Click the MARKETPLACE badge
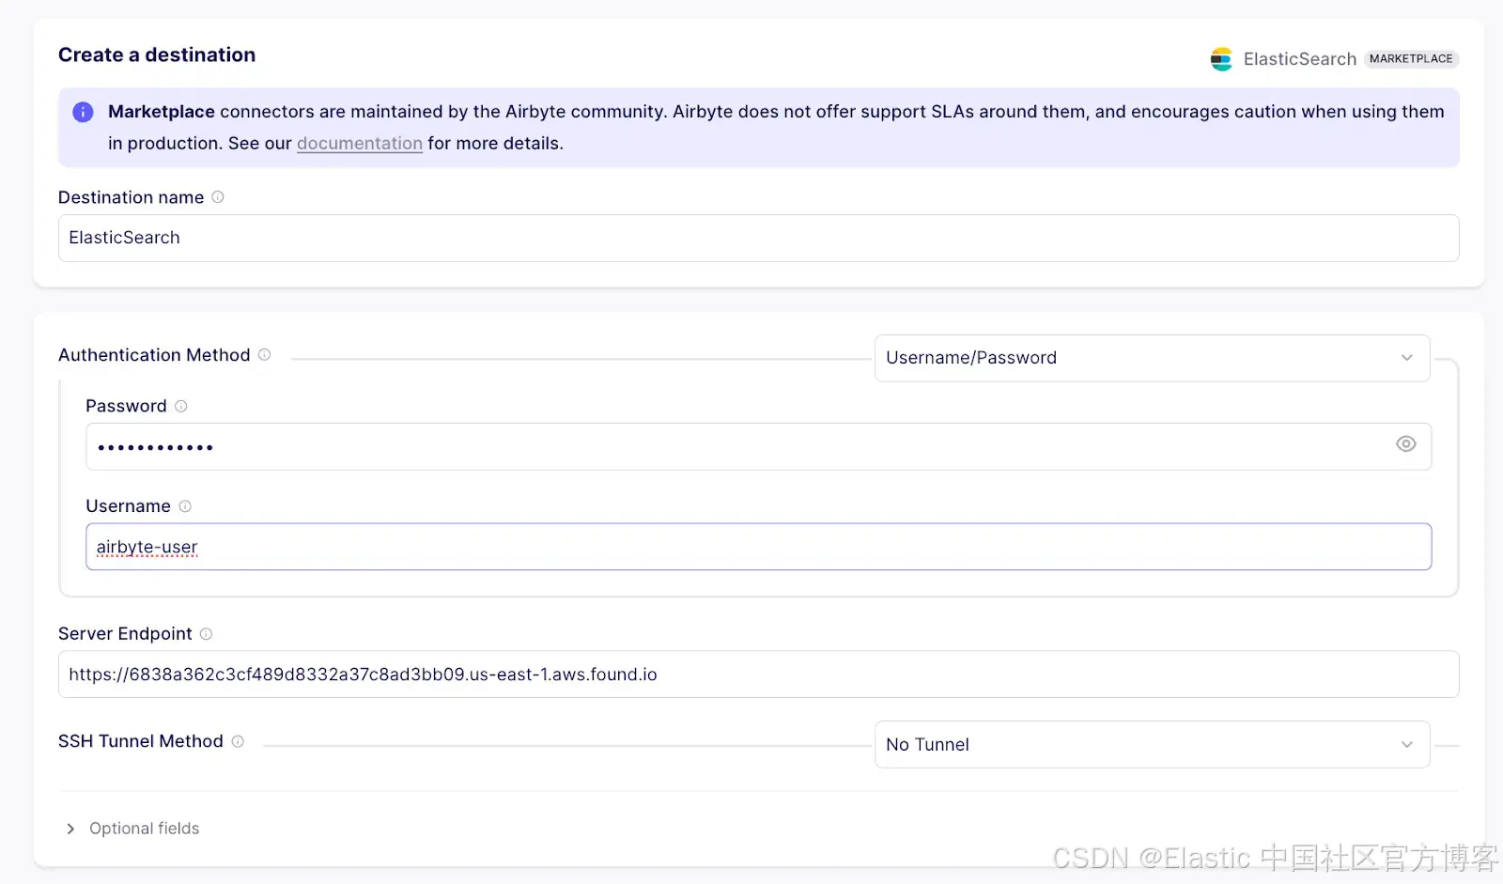Image resolution: width=1503 pixels, height=884 pixels. (x=1410, y=59)
